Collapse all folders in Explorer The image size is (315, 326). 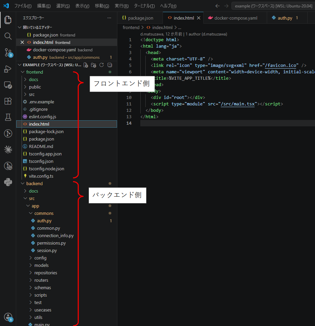coord(110,65)
